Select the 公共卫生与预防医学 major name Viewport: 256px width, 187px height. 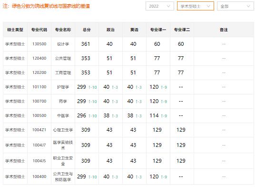click(x=63, y=177)
